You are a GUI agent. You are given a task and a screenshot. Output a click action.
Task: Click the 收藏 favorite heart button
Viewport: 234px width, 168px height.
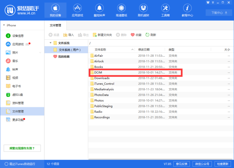pos(136,35)
